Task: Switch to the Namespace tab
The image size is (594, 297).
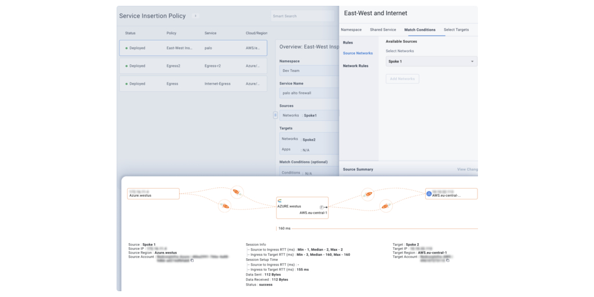Action: coord(351,30)
